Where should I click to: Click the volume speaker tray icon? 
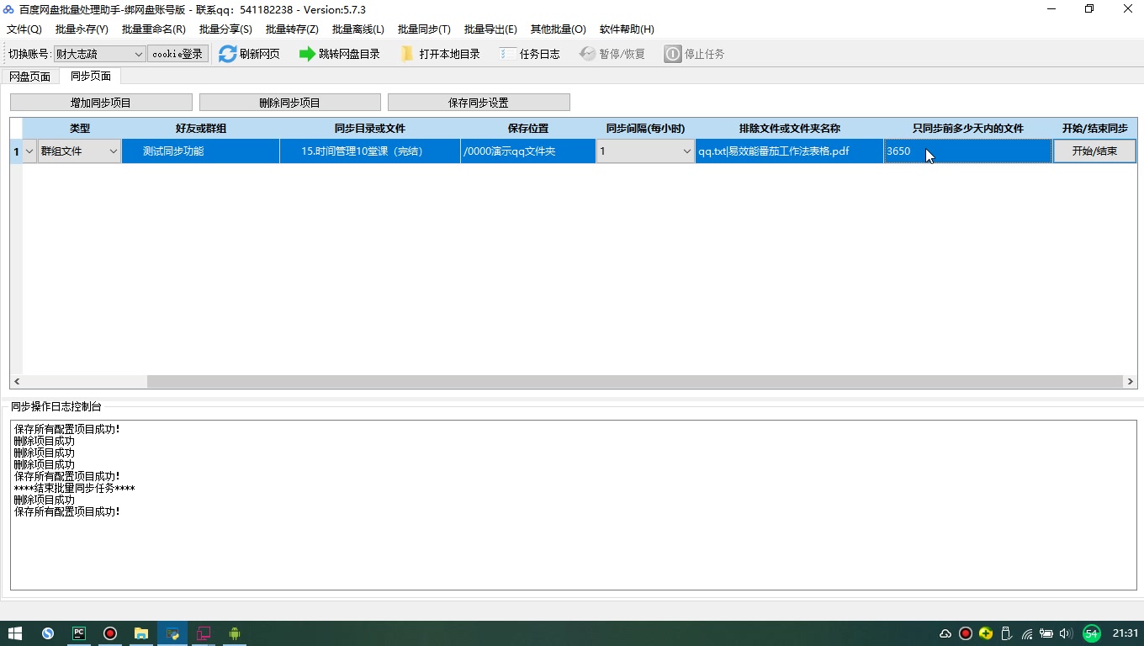[x=1066, y=633]
